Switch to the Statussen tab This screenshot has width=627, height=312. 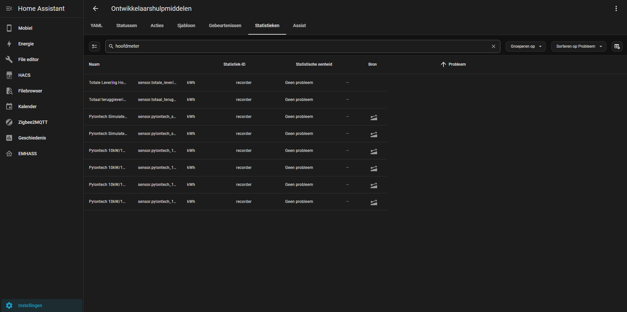point(127,25)
